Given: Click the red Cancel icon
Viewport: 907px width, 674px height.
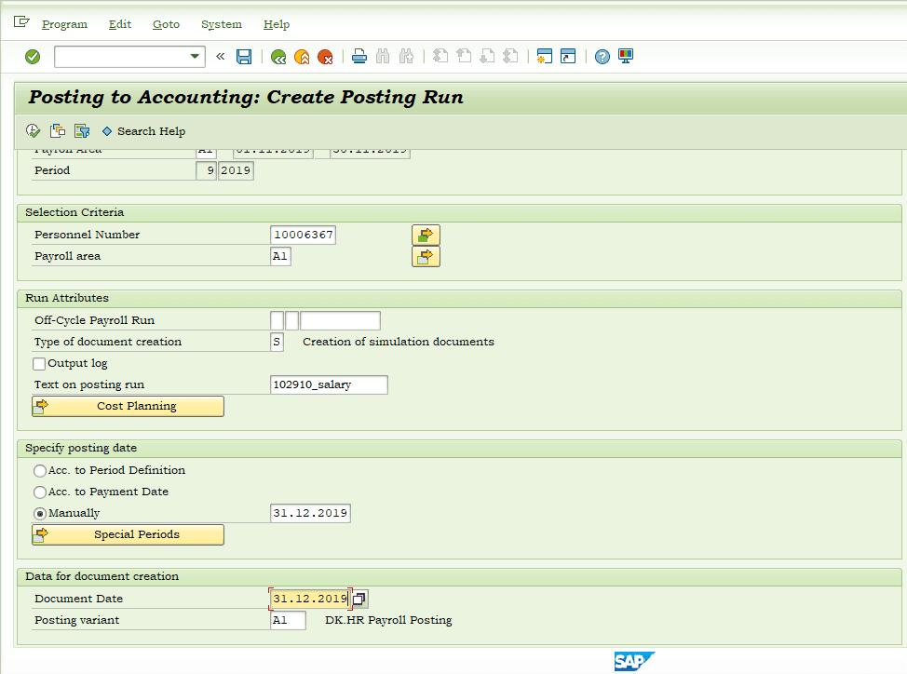Looking at the screenshot, I should [x=325, y=57].
